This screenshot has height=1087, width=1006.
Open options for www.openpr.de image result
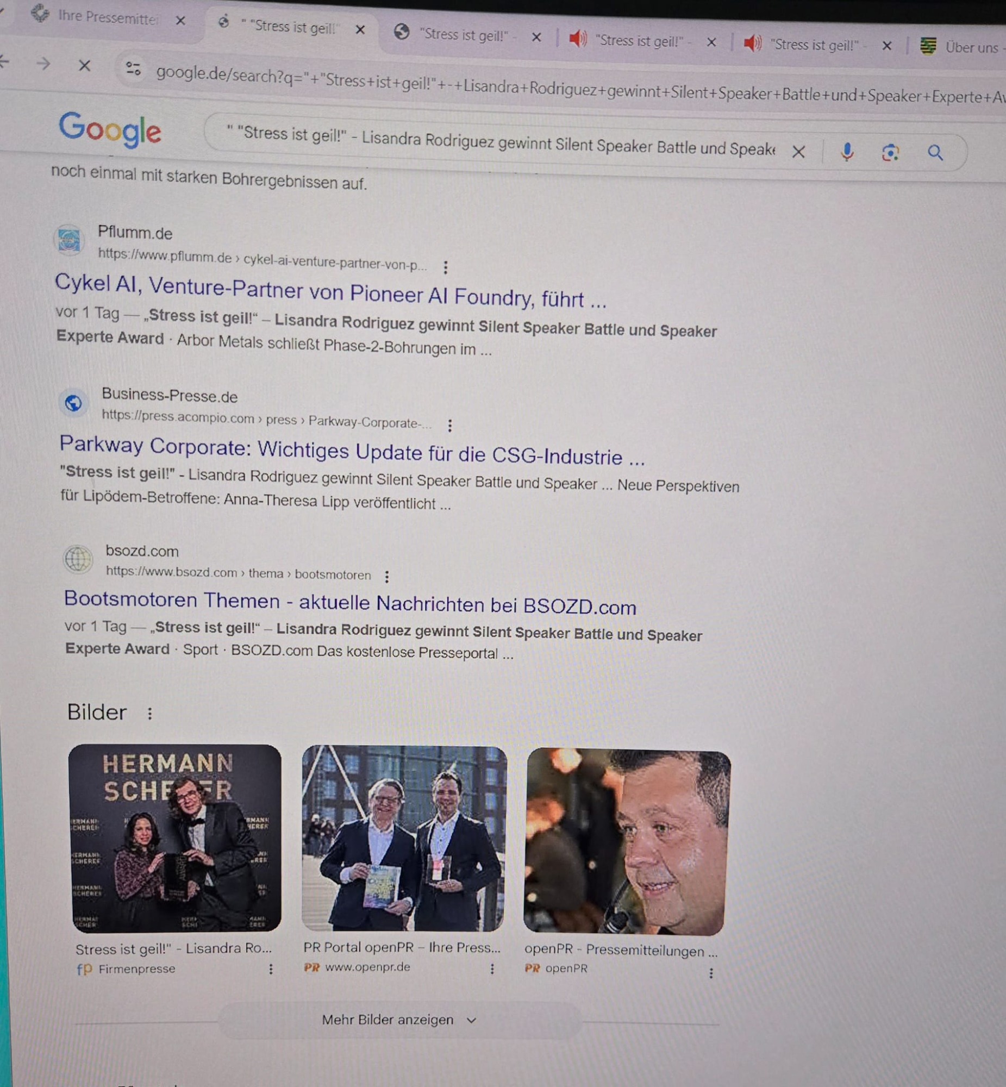pyautogui.click(x=492, y=969)
